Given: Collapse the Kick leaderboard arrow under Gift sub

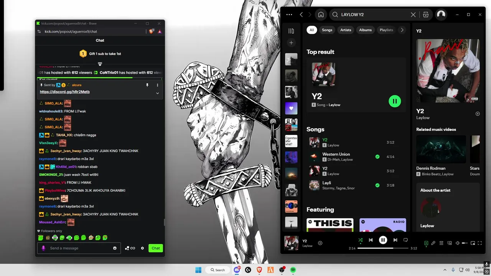Looking at the screenshot, I should pyautogui.click(x=100, y=64).
